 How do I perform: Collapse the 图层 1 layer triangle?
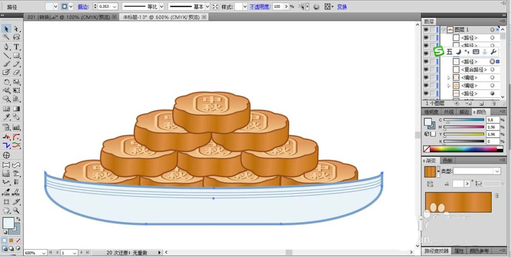(443, 30)
